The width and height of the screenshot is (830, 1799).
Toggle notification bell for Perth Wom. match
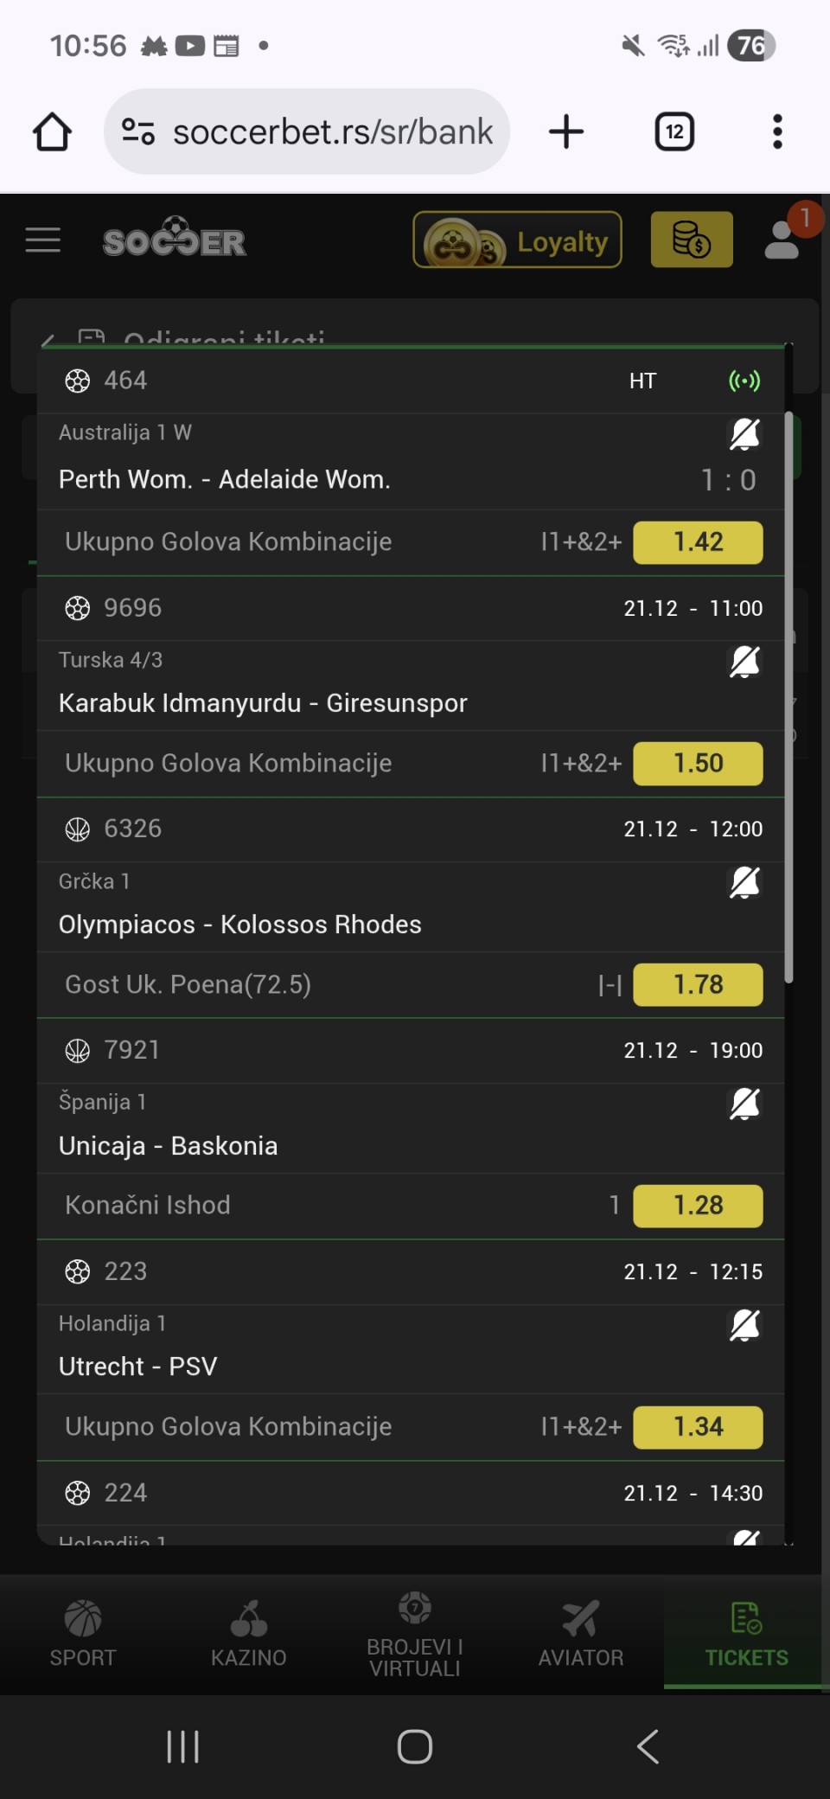tap(744, 434)
